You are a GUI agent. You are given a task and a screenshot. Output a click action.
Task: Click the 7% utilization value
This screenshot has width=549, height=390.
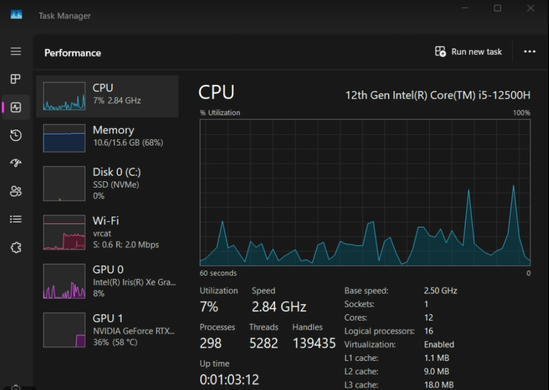208,307
